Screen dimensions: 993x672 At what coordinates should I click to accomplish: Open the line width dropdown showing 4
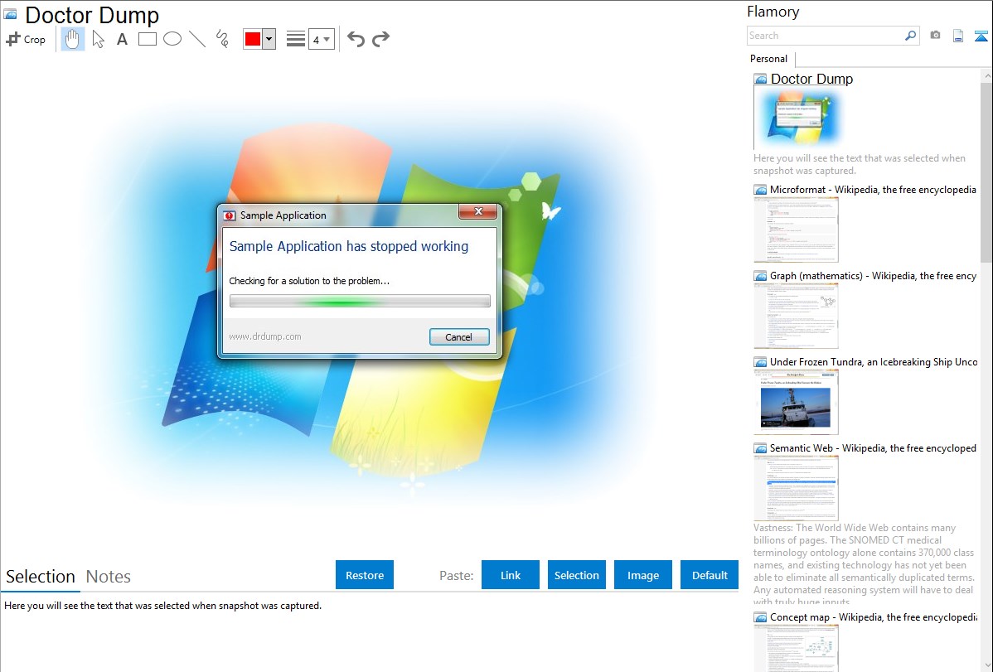[321, 39]
